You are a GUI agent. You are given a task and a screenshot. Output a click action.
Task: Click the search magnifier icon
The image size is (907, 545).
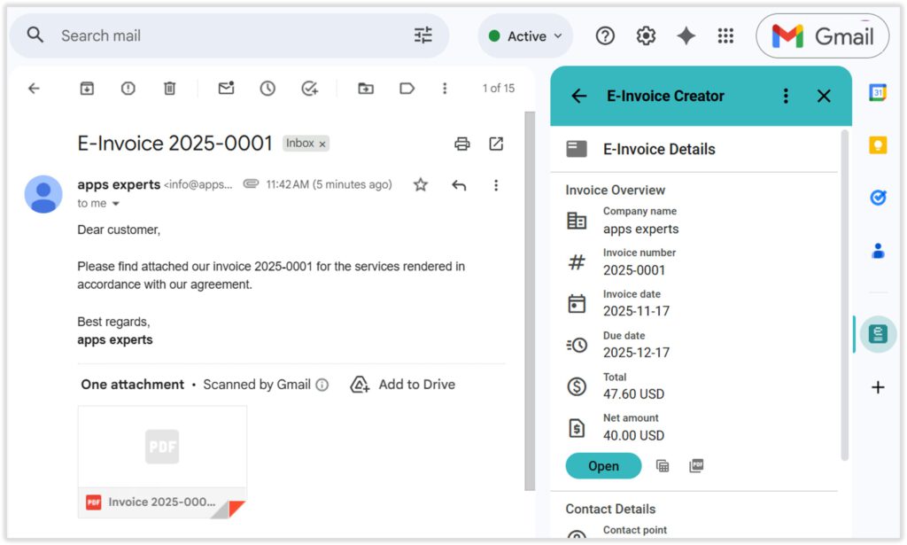point(35,35)
